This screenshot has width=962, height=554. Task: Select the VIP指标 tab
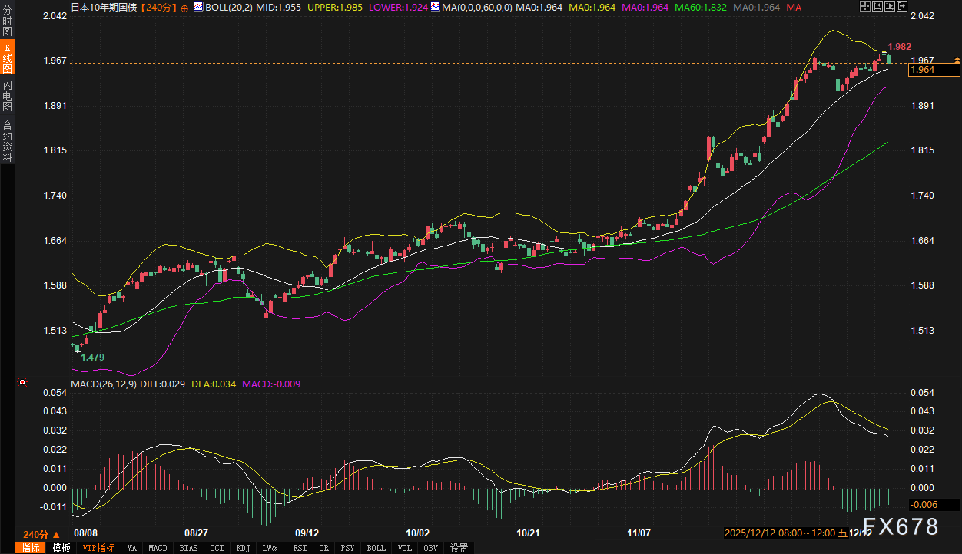point(99,548)
